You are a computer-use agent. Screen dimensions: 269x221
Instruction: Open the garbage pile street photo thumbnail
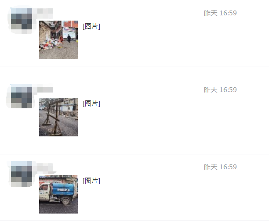coord(58,40)
